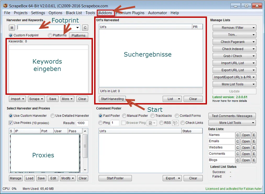Viewport: 265px width, 194px height.
Task: Open Check Pagerank dropdown
Action: [x=234, y=42]
